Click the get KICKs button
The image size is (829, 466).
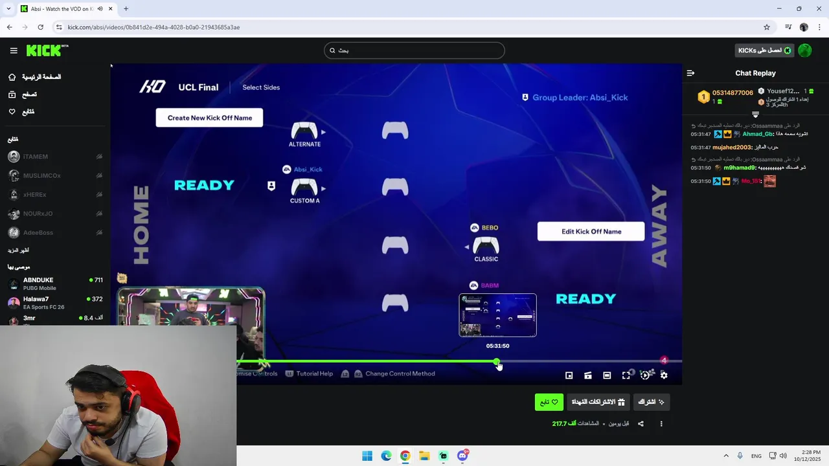point(764,50)
